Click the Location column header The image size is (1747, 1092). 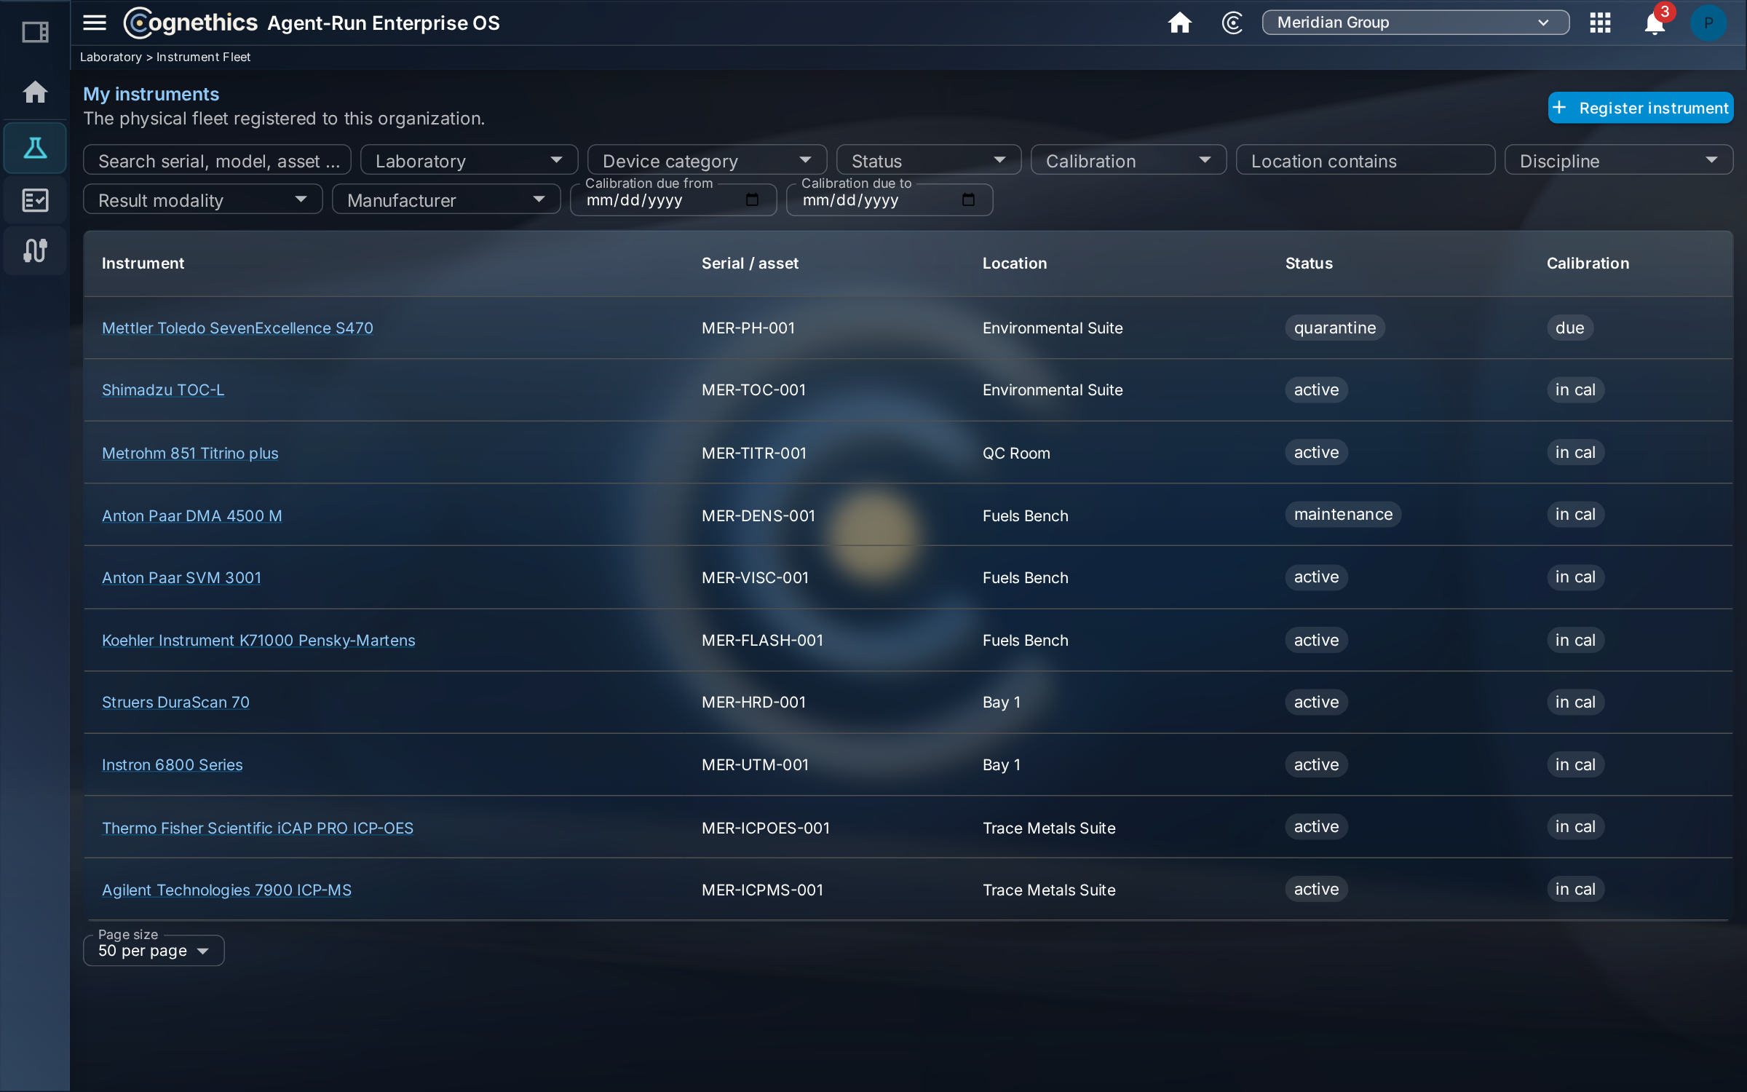pyautogui.click(x=1015, y=263)
